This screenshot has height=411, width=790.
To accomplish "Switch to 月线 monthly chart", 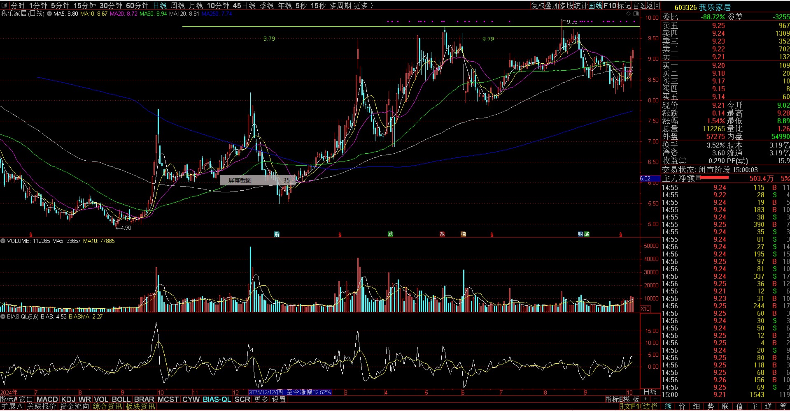I will [x=196, y=6].
